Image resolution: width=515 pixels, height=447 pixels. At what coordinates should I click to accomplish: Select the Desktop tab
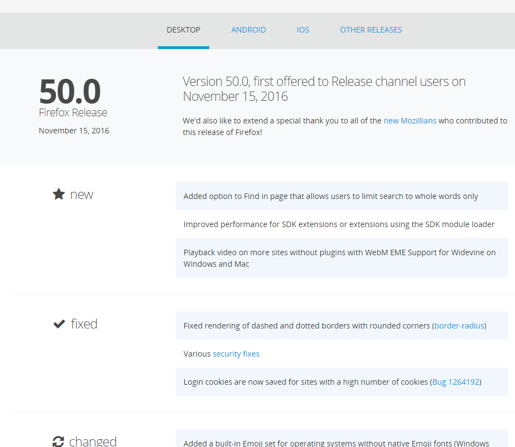coord(183,30)
